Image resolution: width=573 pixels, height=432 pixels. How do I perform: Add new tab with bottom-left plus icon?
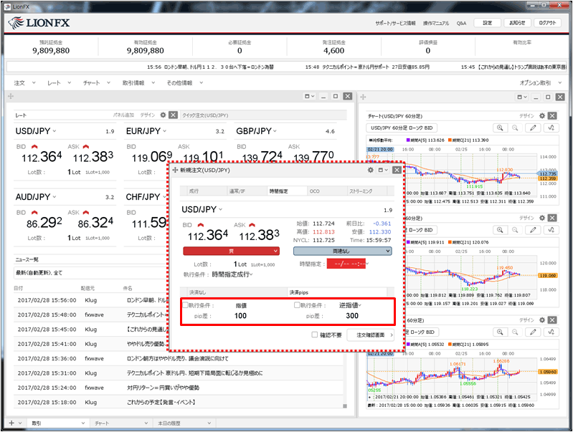coord(11,423)
